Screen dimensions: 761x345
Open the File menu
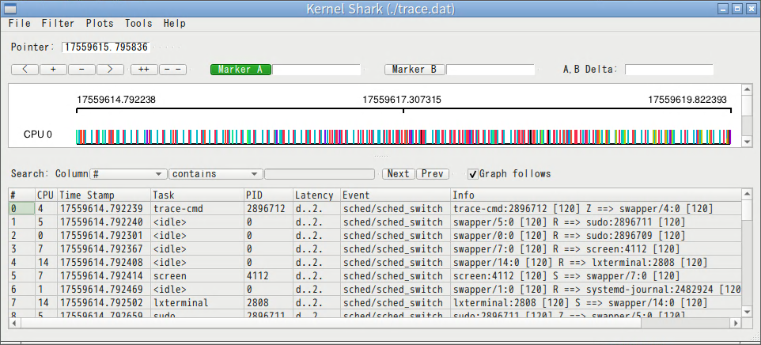coord(20,24)
